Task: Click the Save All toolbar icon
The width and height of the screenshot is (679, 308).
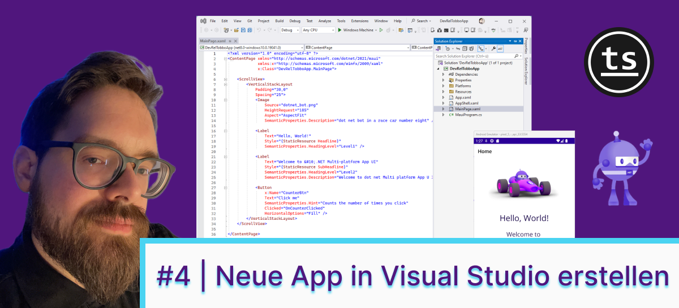Action: (250, 30)
